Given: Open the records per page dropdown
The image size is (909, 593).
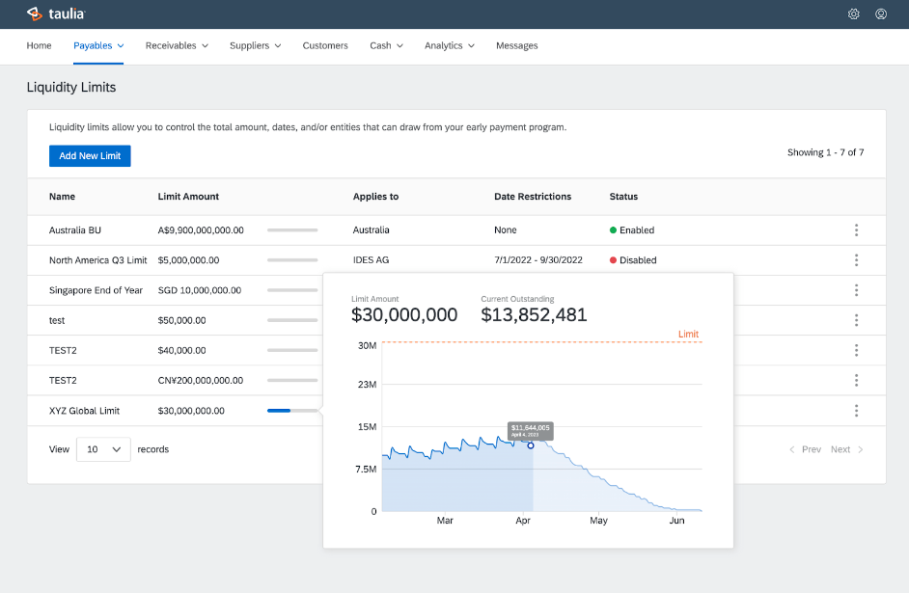Looking at the screenshot, I should [x=103, y=449].
